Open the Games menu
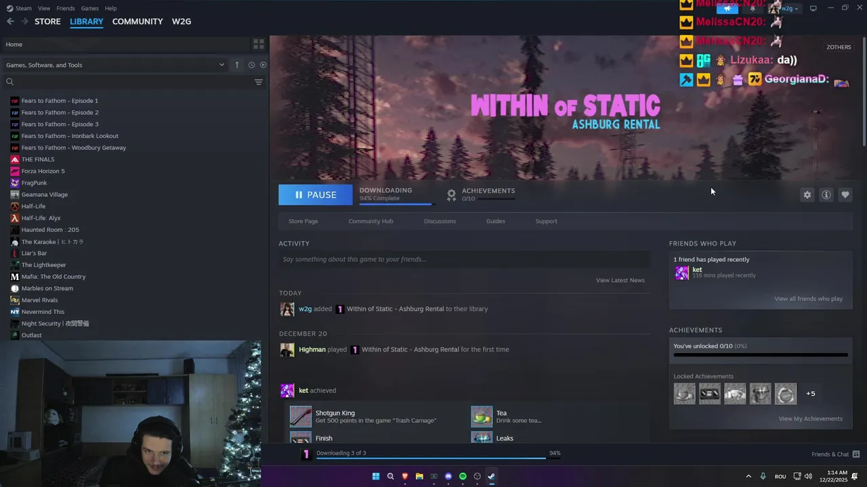This screenshot has width=867, height=487. 89,8
